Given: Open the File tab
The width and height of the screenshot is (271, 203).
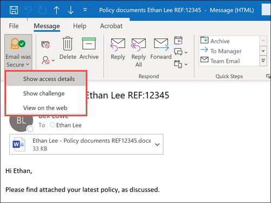Looking at the screenshot, I should point(14,26).
